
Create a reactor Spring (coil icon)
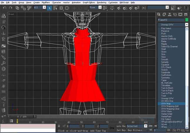(4, 52)
